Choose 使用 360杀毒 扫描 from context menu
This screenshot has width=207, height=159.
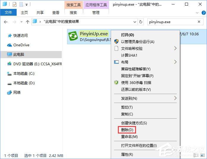145,83
